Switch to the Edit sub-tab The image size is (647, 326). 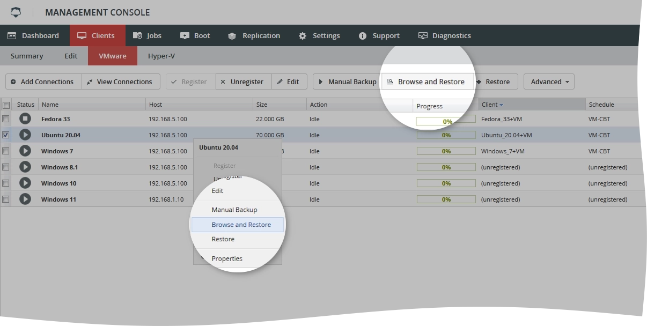[x=71, y=56]
